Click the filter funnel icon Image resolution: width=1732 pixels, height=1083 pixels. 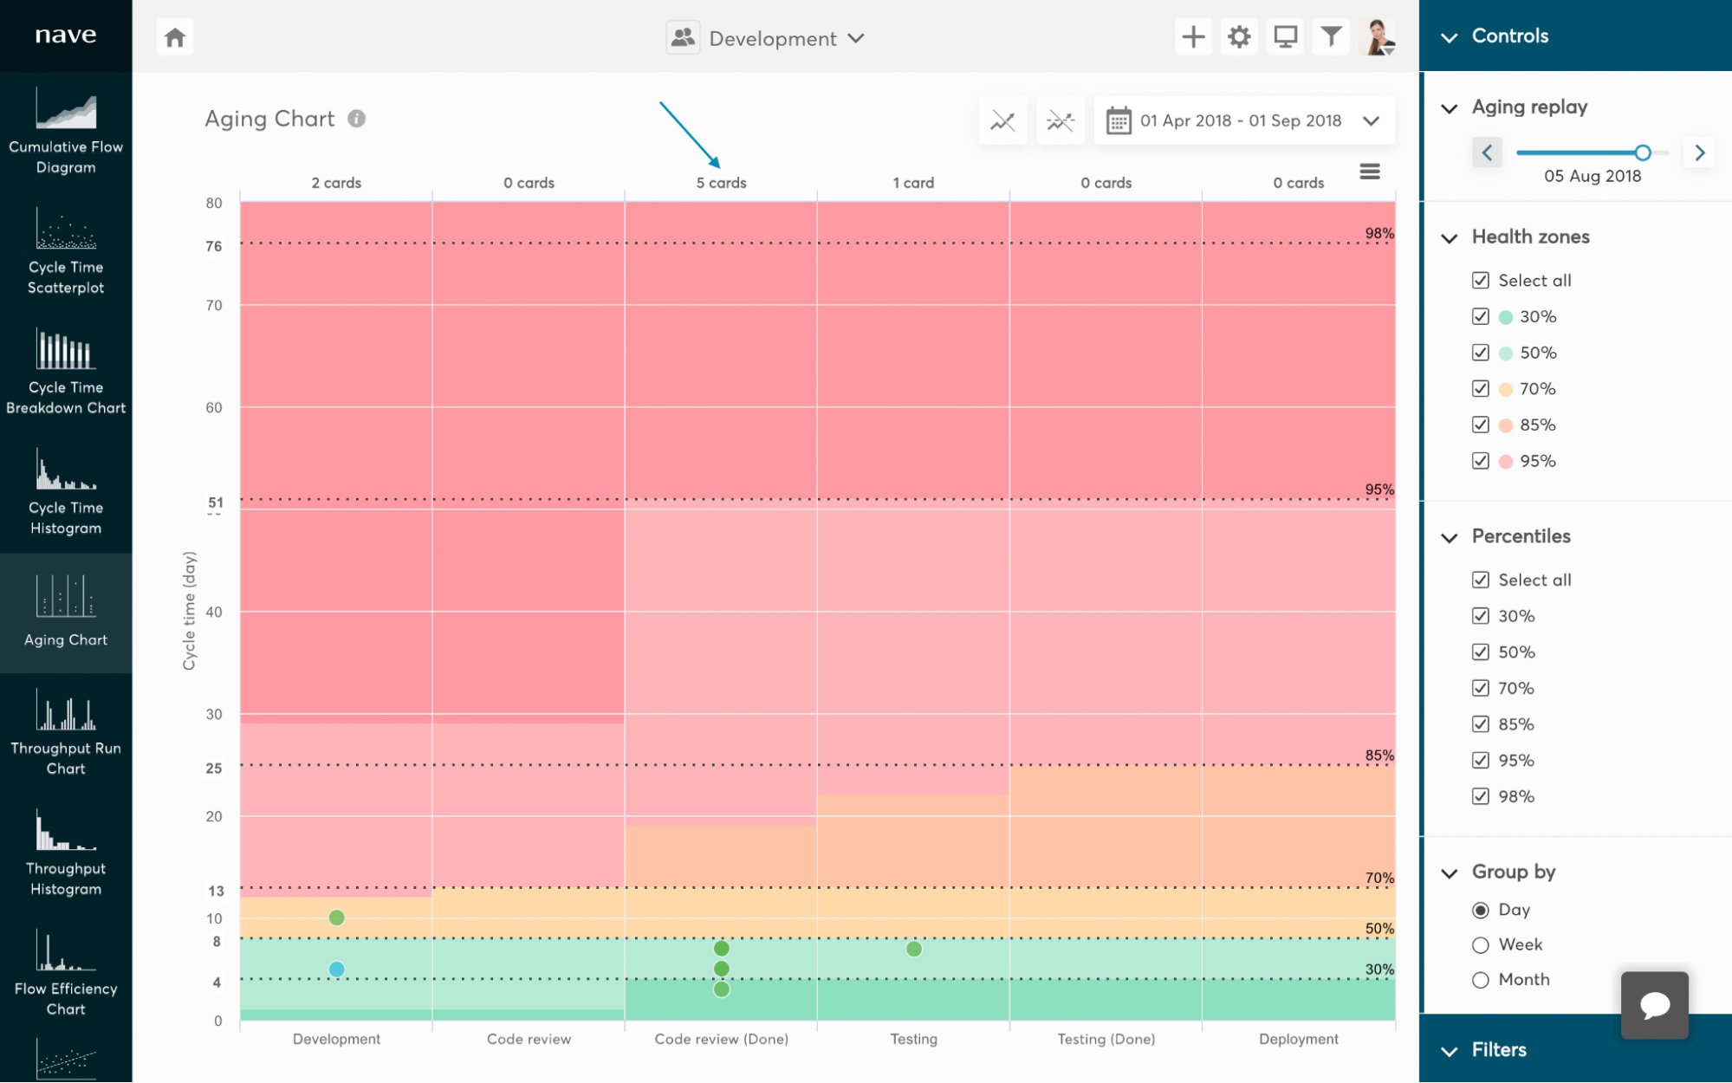pos(1331,37)
